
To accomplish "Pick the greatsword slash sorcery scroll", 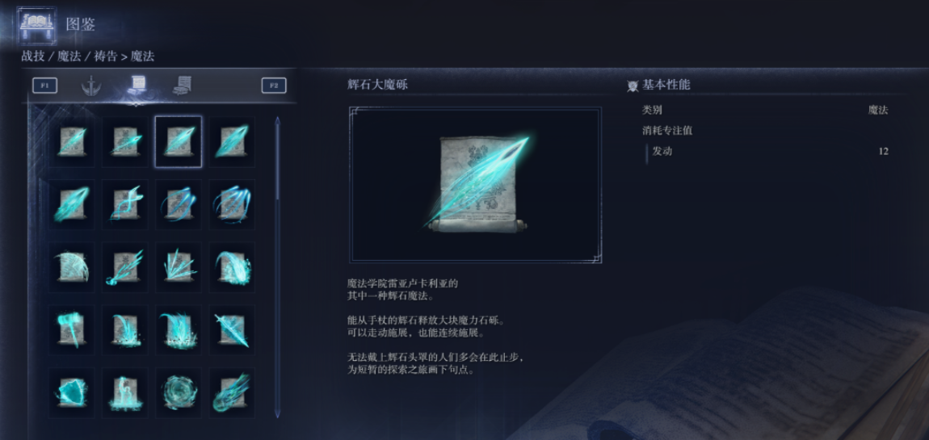I will [x=232, y=330].
